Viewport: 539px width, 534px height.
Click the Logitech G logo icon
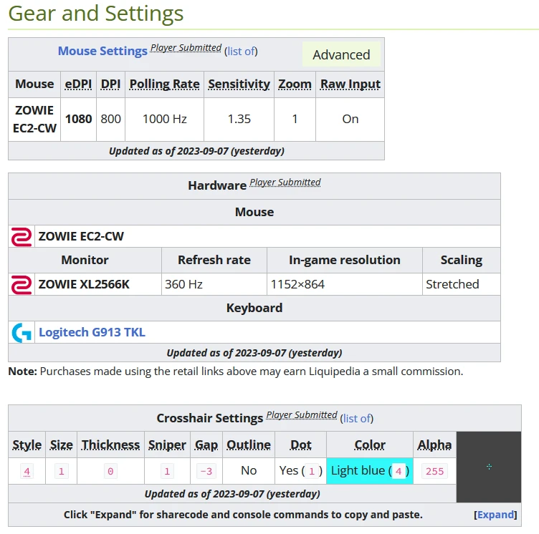(x=22, y=332)
